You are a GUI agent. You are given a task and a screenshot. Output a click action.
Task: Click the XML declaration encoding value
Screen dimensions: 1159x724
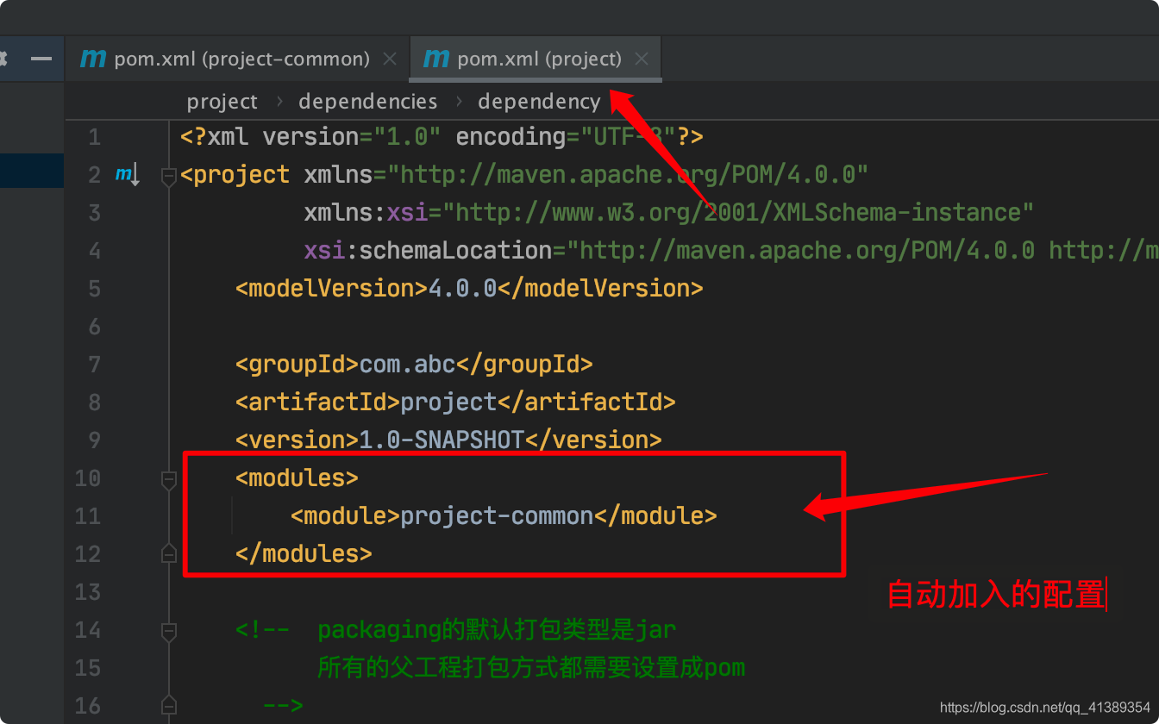tap(628, 137)
